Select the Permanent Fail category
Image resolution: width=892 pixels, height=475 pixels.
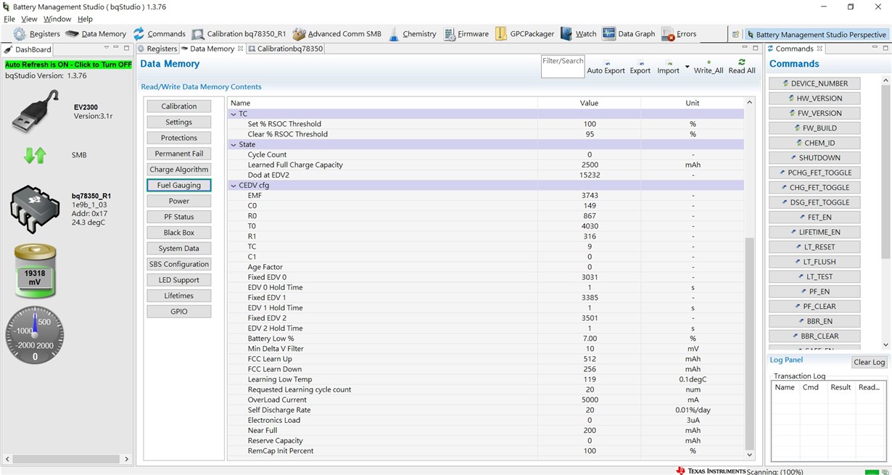pos(179,154)
